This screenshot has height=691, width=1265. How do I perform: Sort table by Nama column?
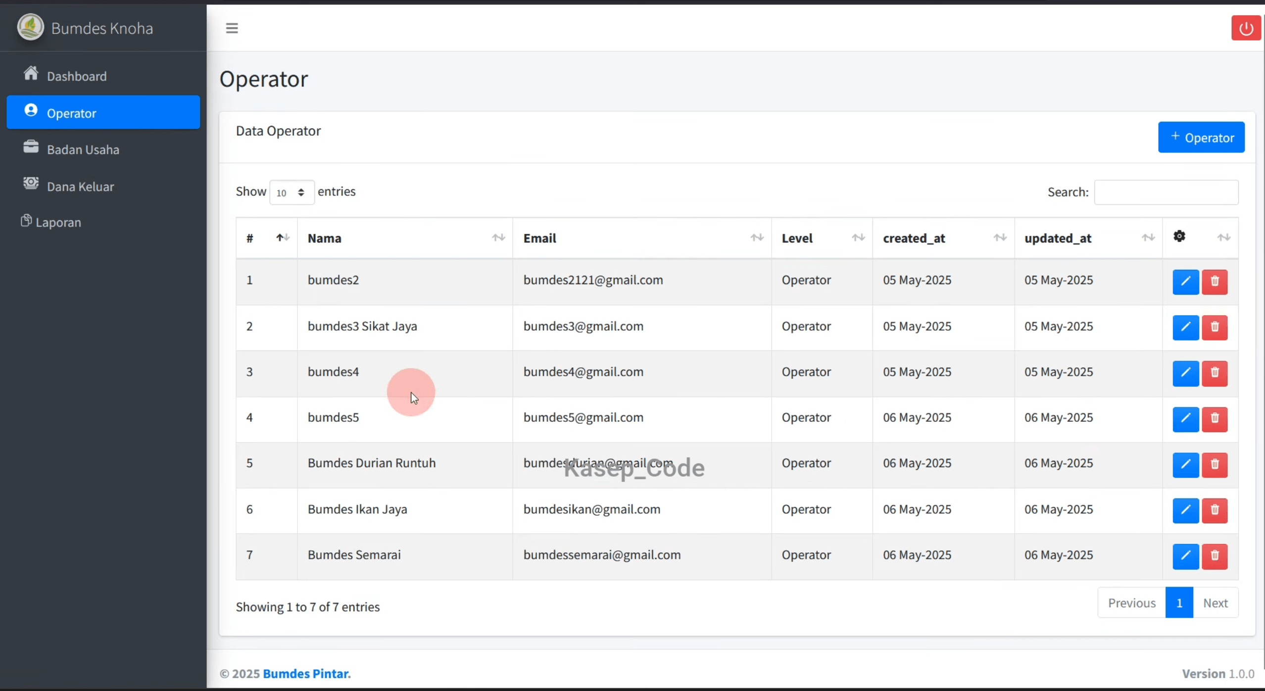click(405, 238)
